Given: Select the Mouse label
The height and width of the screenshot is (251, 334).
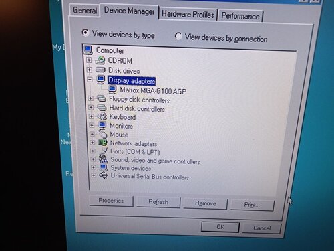Looking at the screenshot, I should pos(119,135).
